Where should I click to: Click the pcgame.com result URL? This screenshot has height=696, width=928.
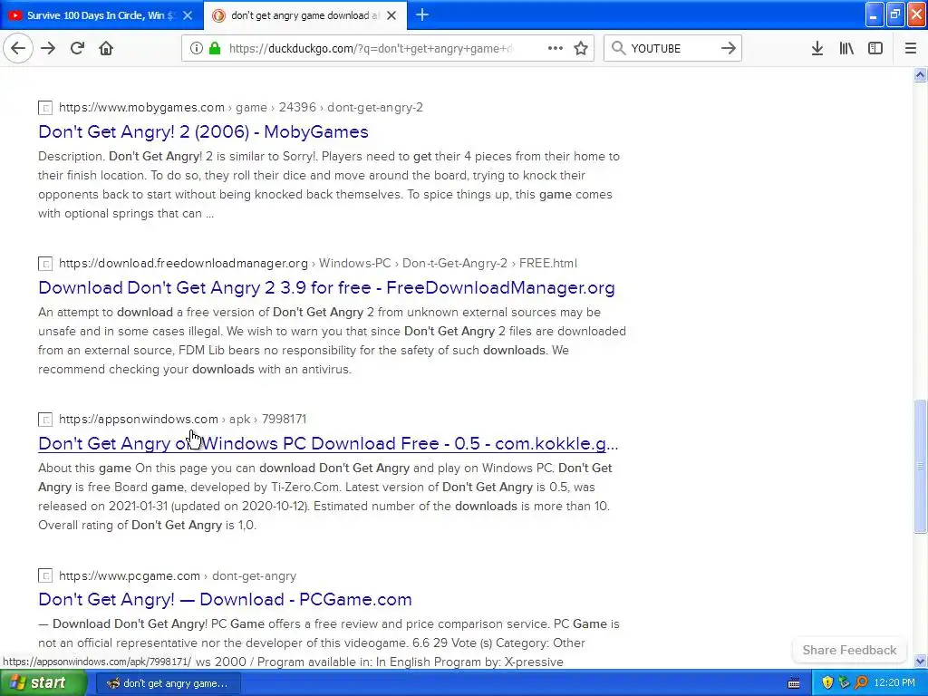coord(178,575)
